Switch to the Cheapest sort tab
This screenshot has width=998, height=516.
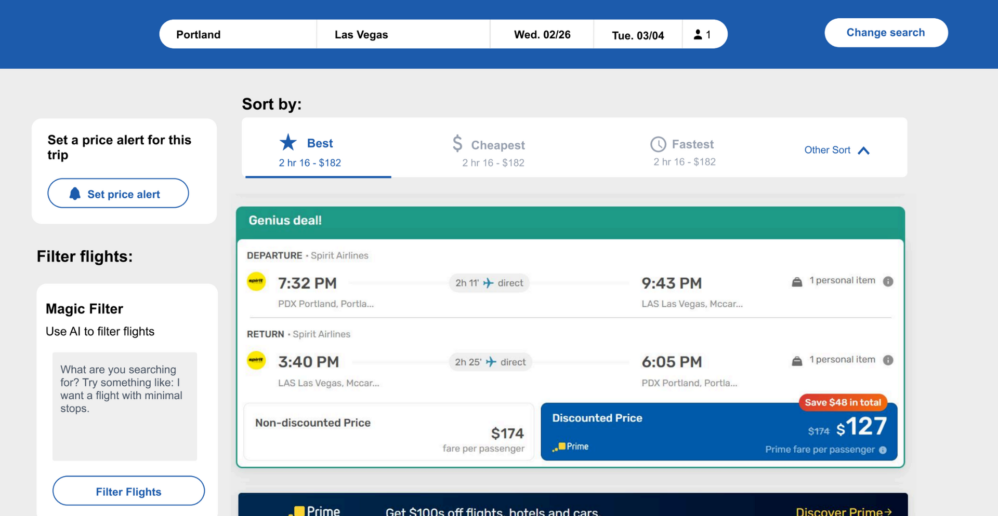pyautogui.click(x=493, y=152)
